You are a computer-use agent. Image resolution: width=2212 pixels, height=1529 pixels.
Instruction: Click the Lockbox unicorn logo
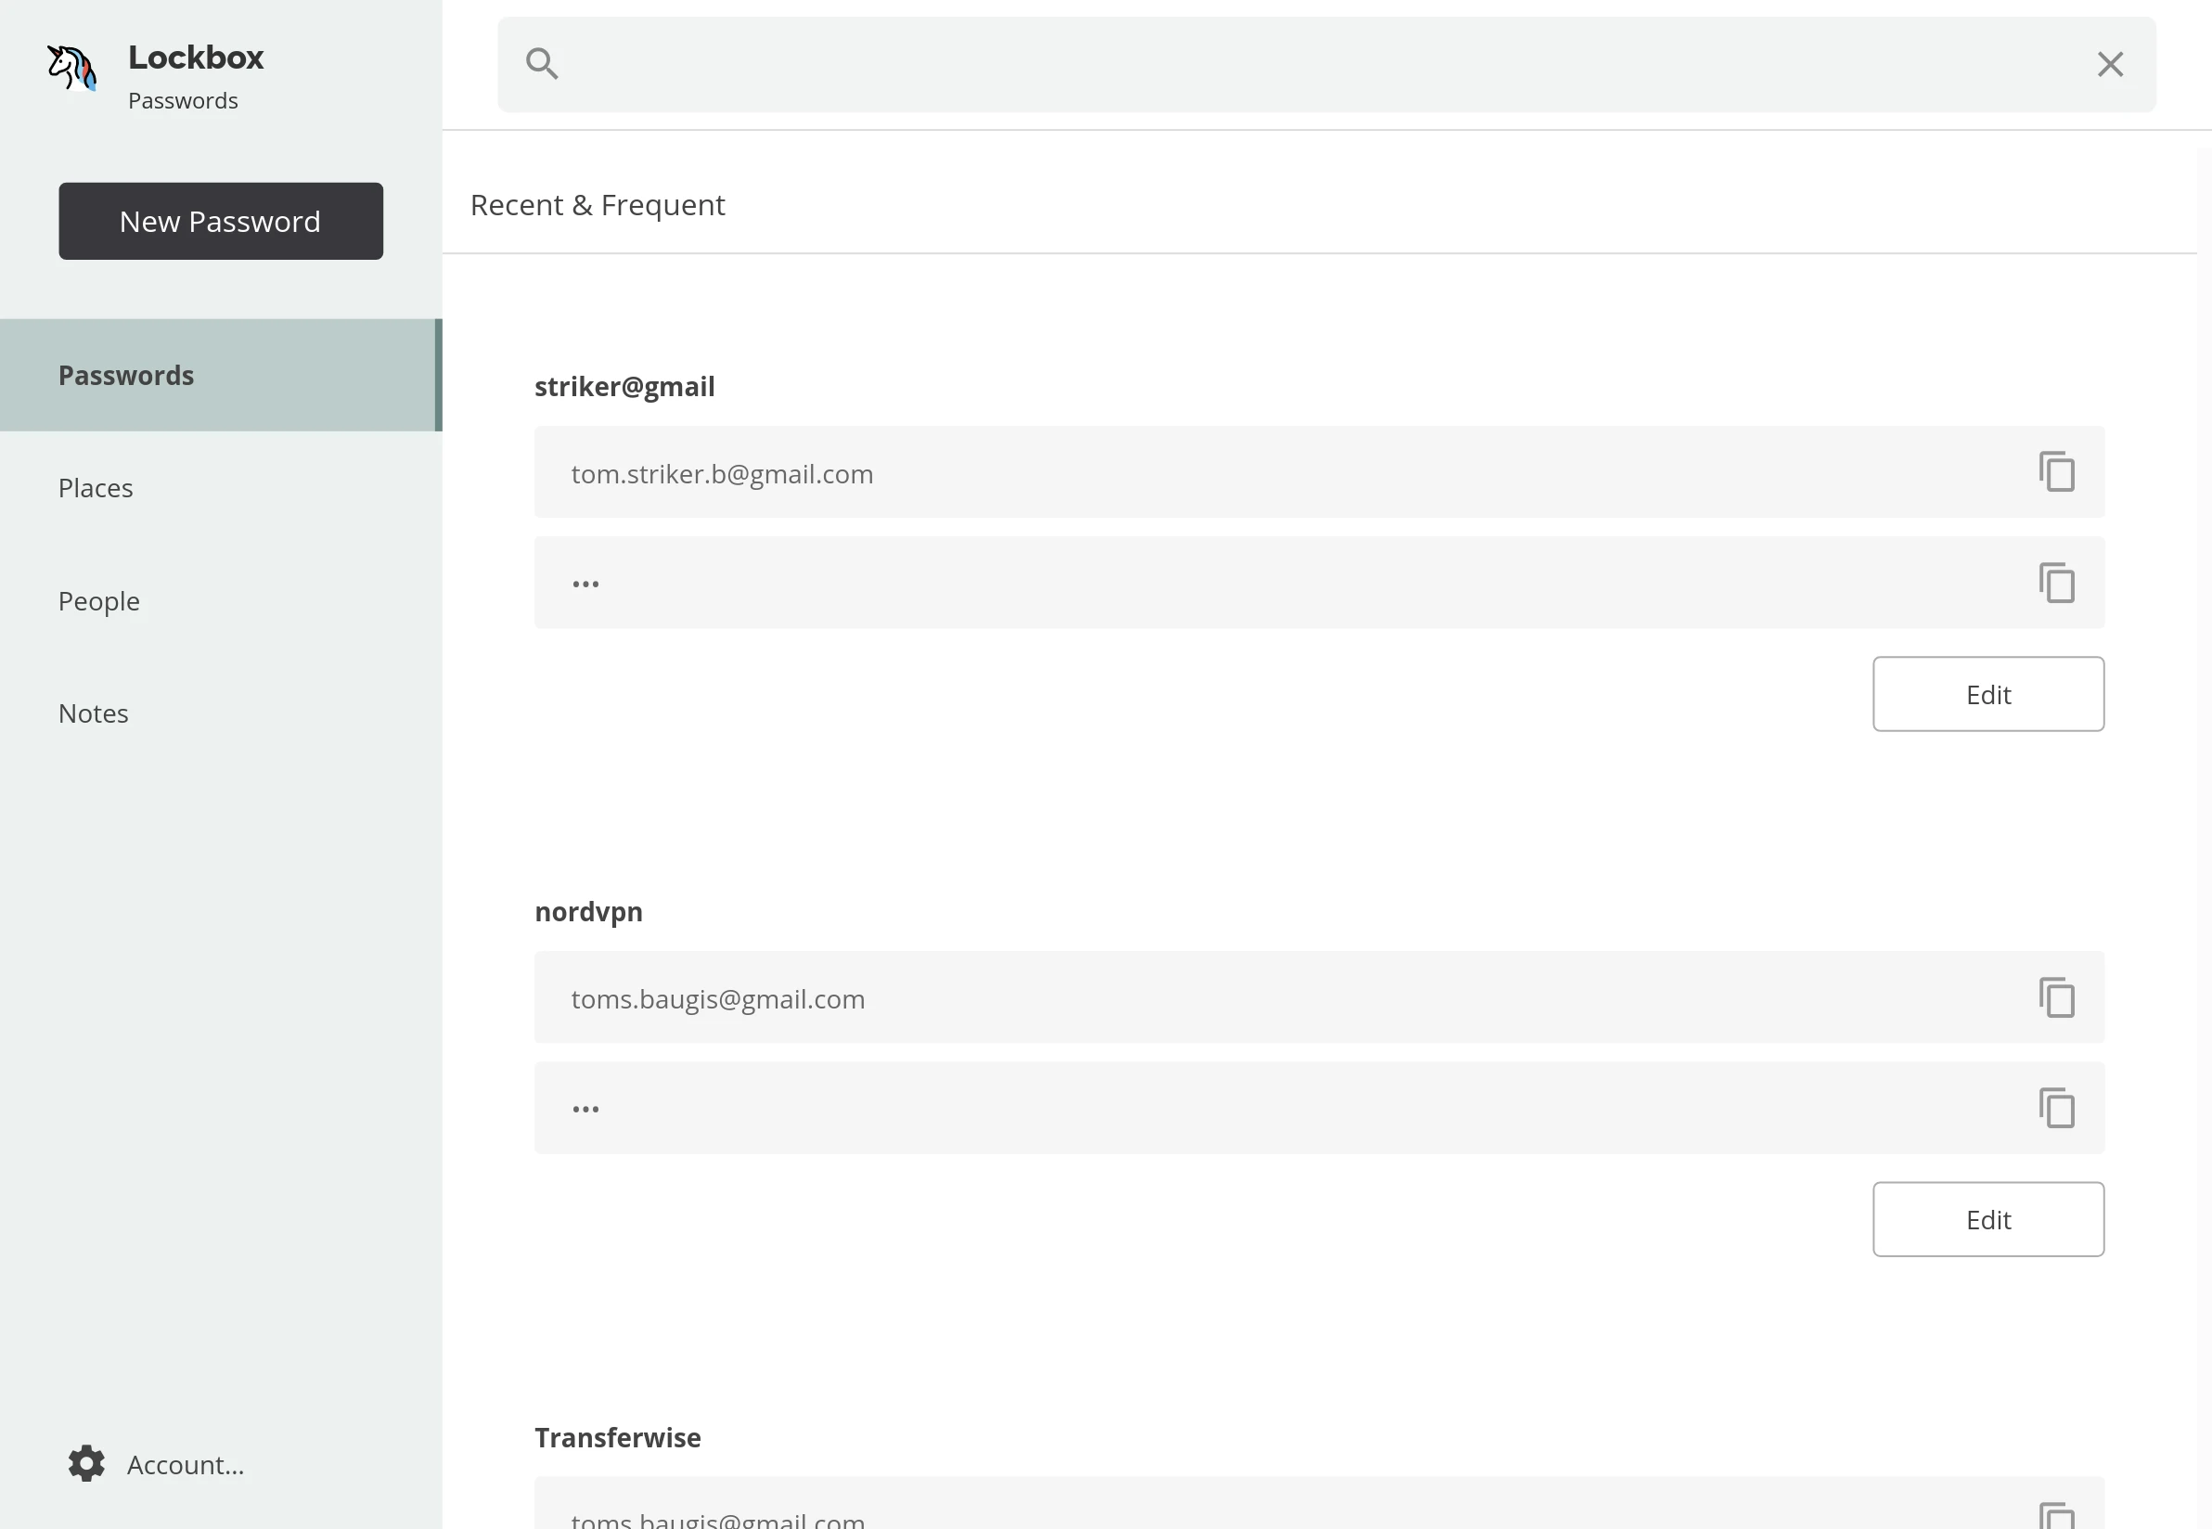click(x=71, y=67)
